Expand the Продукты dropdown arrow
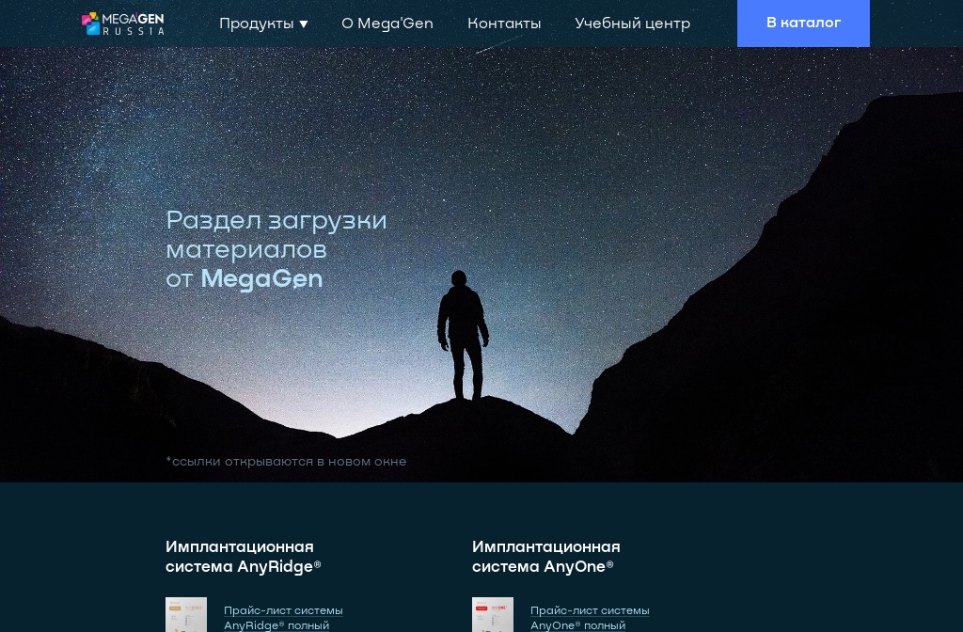 coord(304,24)
